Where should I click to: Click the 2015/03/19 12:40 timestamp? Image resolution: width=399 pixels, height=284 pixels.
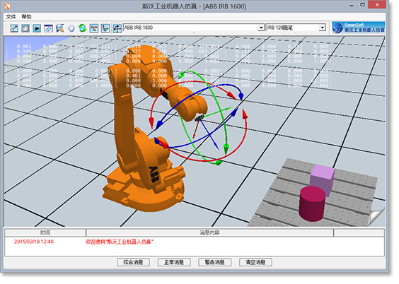click(34, 242)
